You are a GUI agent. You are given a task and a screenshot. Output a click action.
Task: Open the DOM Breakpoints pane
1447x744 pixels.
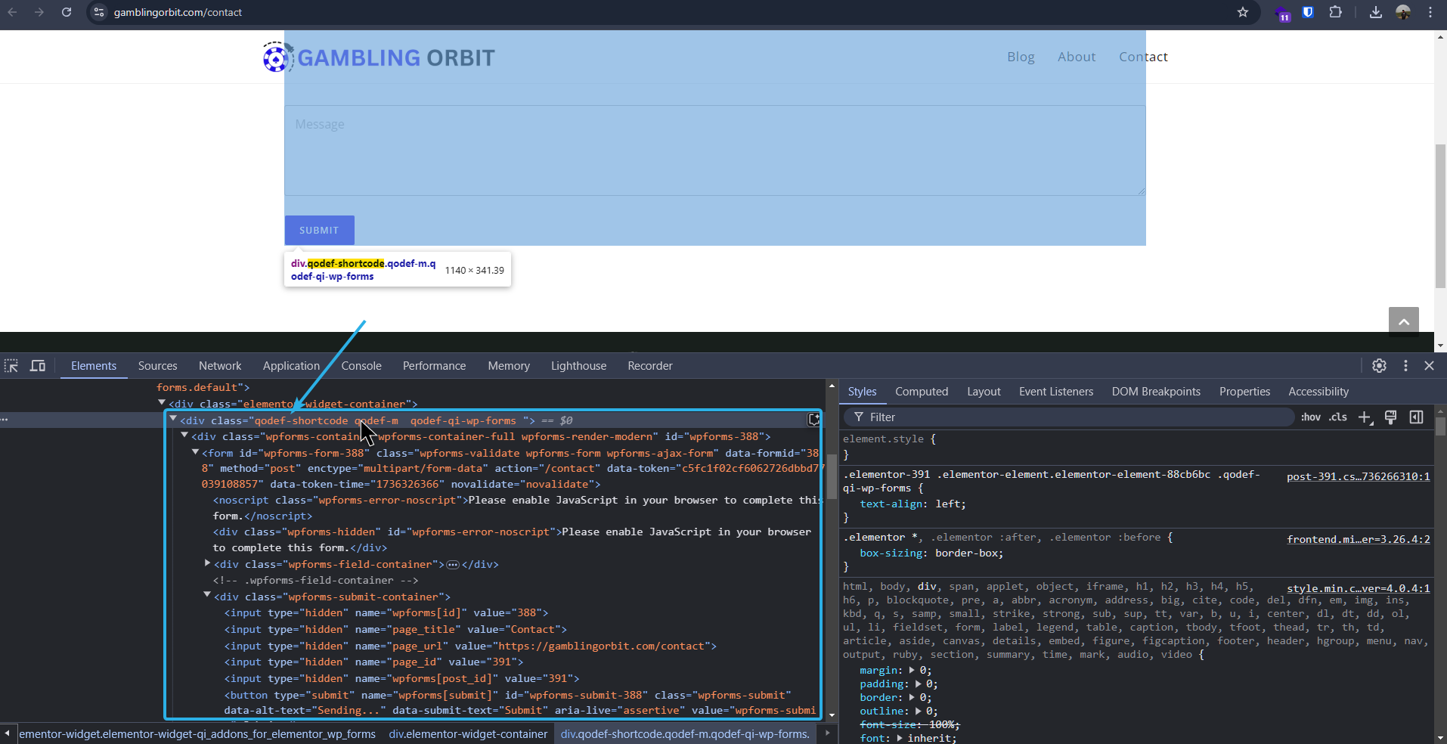(x=1156, y=392)
